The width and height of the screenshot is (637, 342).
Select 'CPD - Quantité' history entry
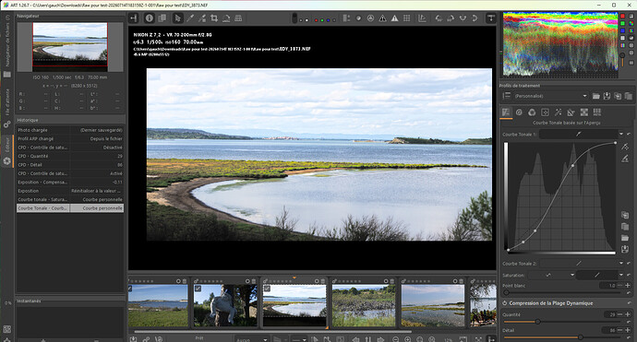70,156
